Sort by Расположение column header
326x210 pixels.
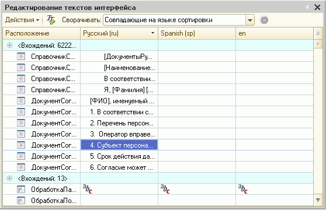[x=41, y=33]
